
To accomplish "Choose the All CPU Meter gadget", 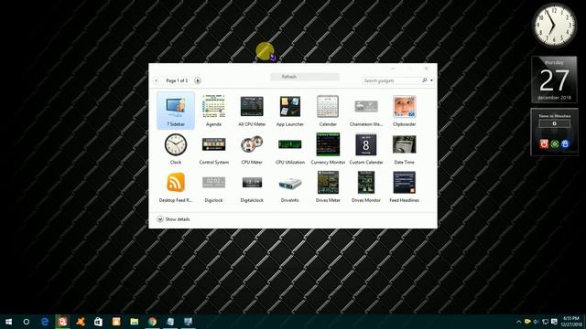I will pos(252,111).
